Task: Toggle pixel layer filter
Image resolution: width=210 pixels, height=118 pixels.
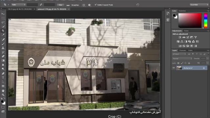Action: (x=189, y=54)
